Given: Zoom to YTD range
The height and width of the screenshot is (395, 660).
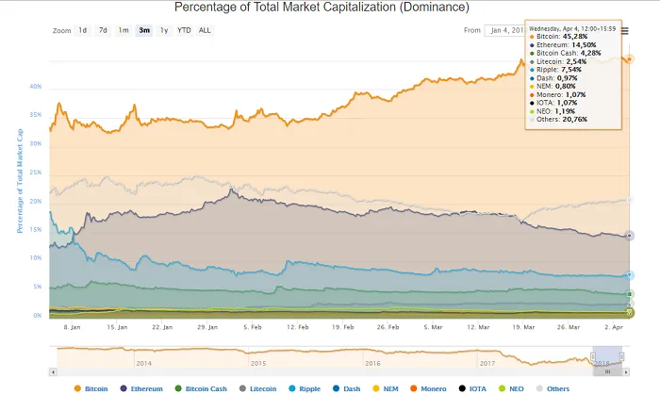Looking at the screenshot, I should pyautogui.click(x=184, y=30).
